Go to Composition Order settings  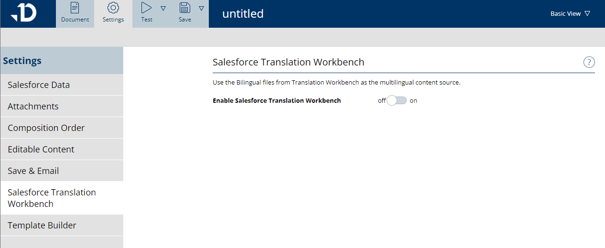point(46,128)
